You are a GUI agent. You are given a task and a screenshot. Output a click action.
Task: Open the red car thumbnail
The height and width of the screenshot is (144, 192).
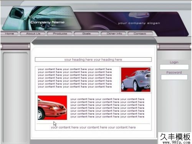pyautogui.click(x=52, y=108)
